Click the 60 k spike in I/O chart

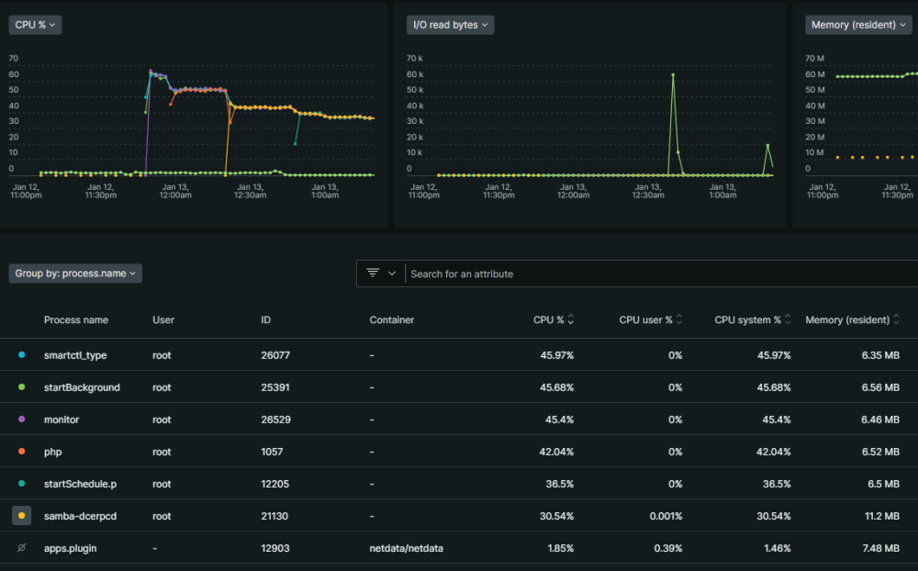(x=673, y=75)
